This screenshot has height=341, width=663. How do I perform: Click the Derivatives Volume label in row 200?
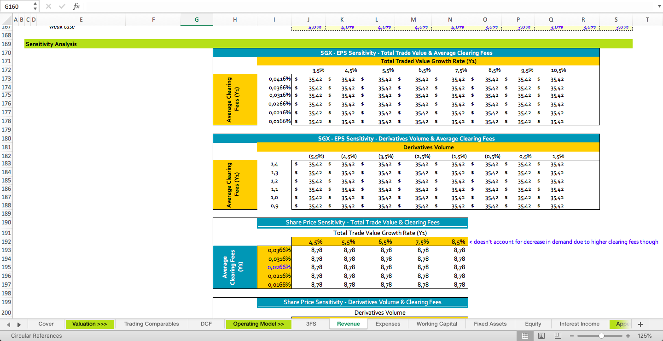pyautogui.click(x=380, y=312)
